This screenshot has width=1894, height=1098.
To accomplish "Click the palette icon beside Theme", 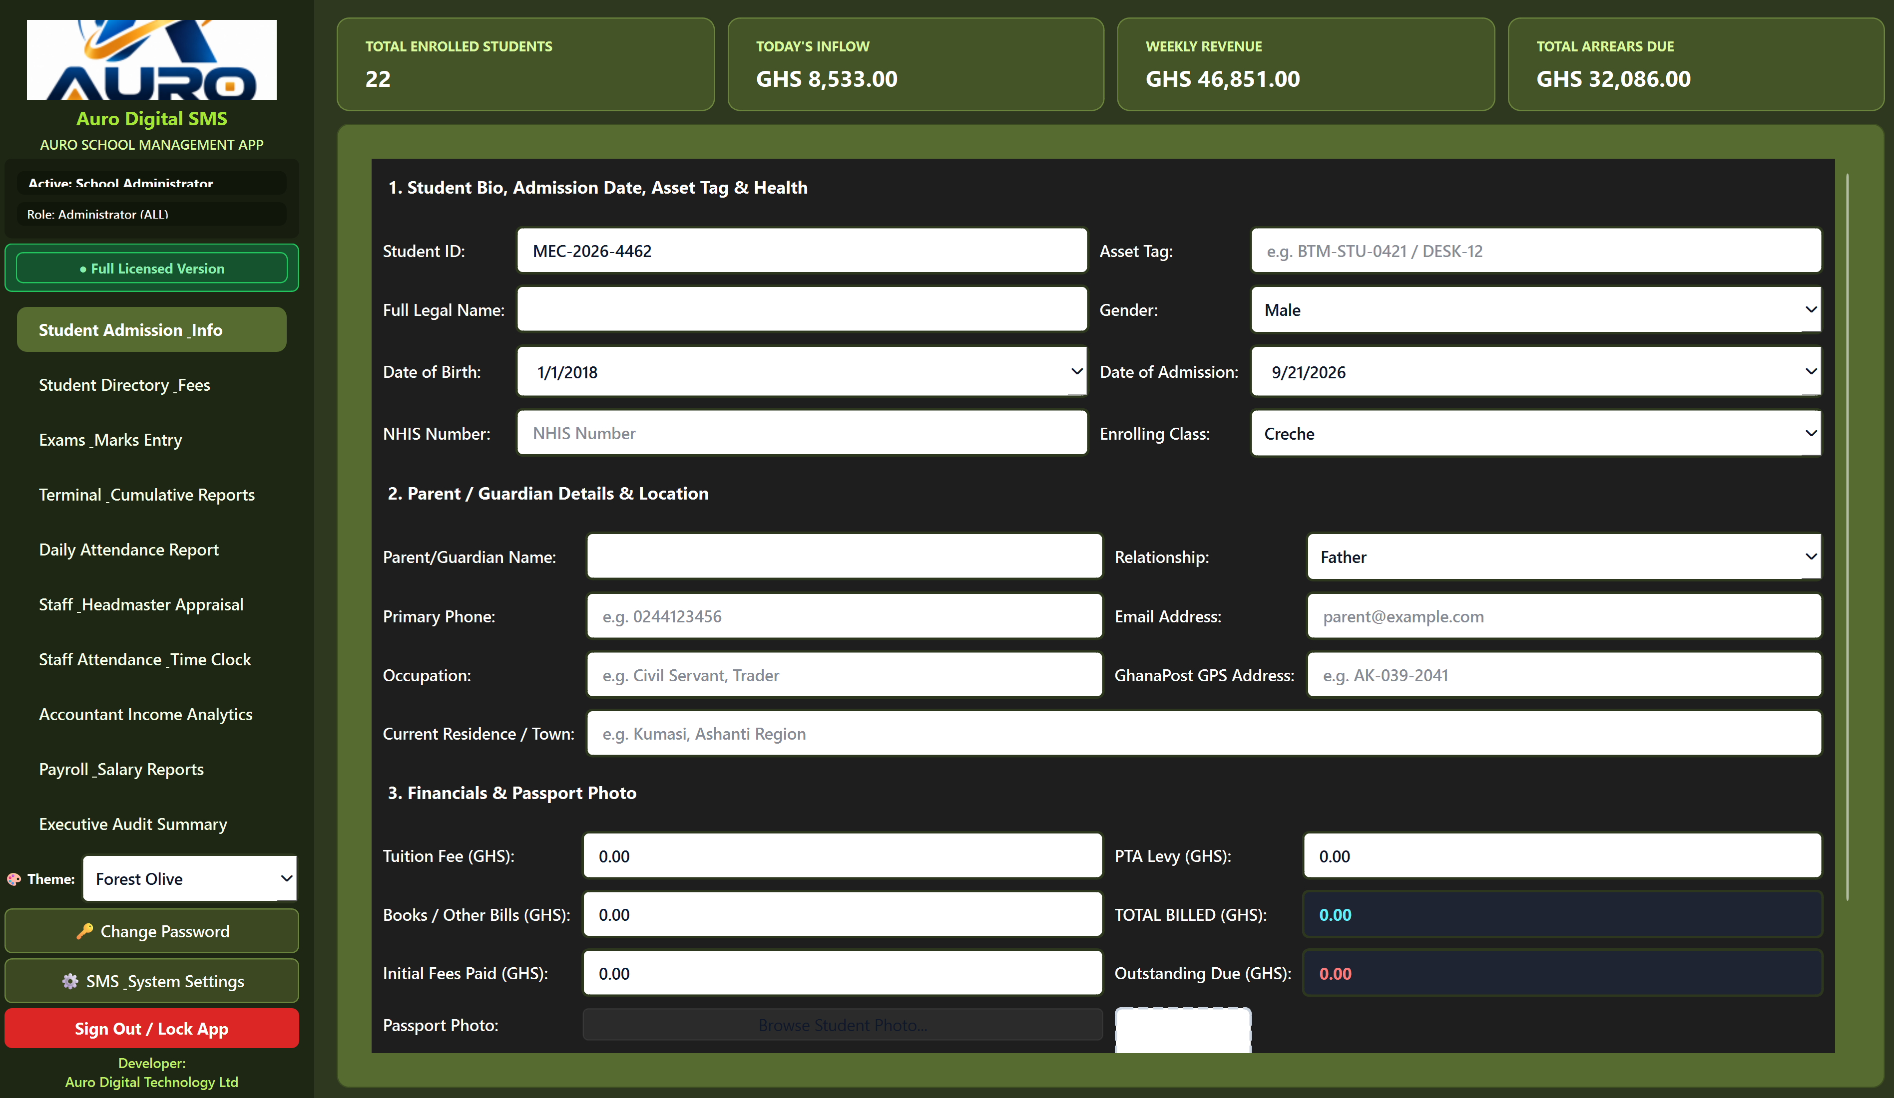I will coord(13,879).
